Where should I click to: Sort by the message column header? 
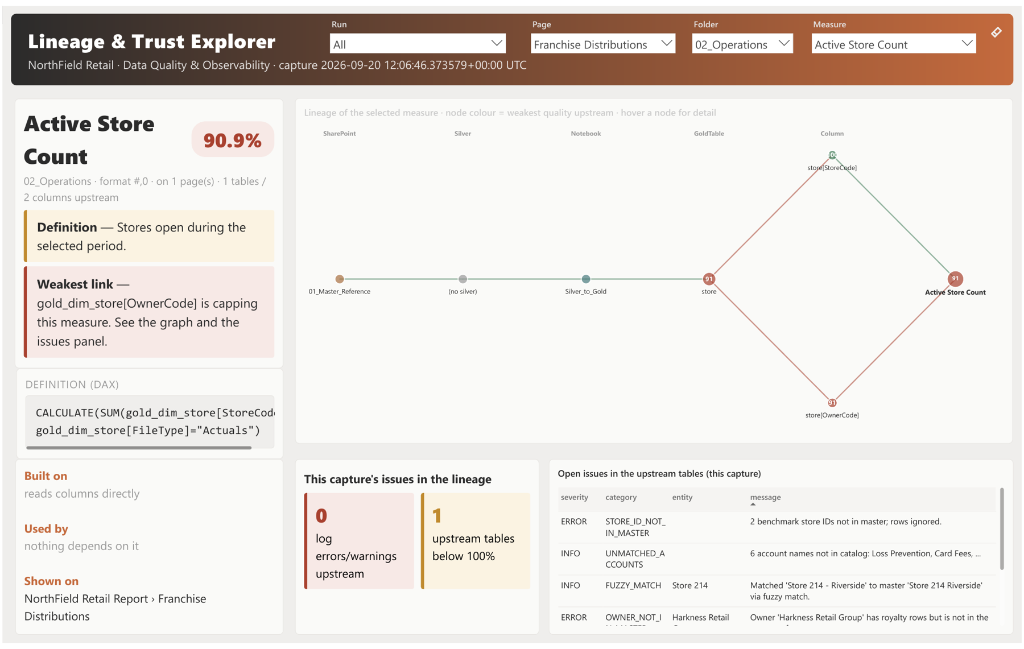(x=765, y=497)
